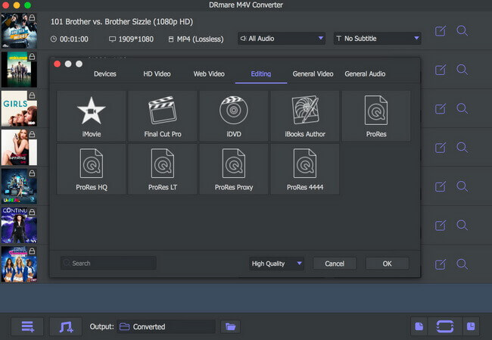Confirm with the OK button
This screenshot has width=492, height=340.
coord(388,264)
